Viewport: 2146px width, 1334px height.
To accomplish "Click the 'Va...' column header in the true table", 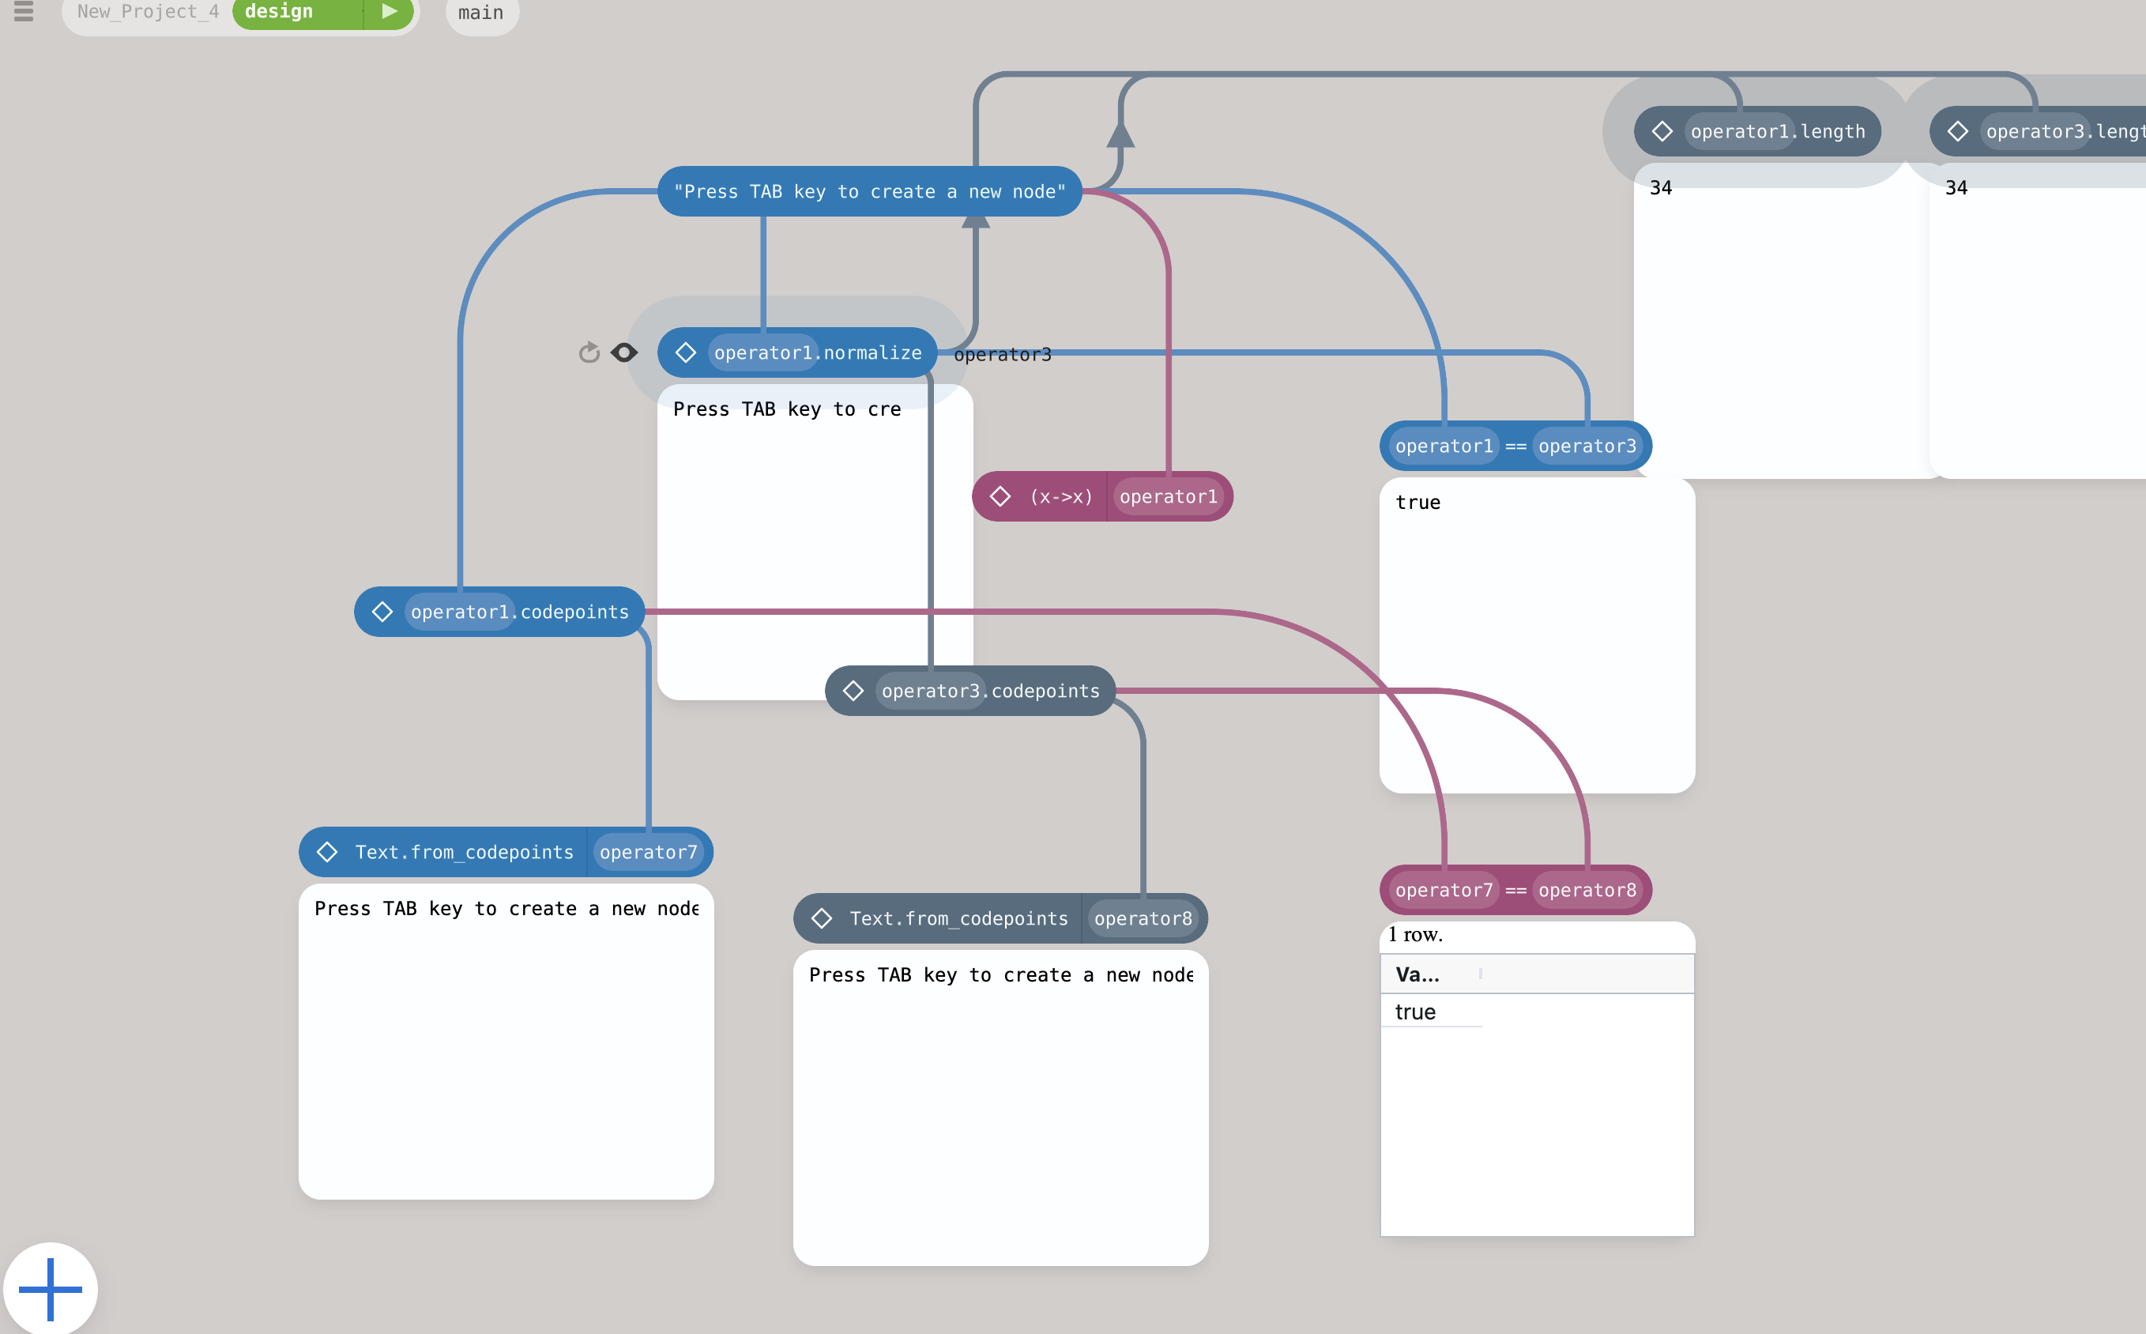I will coord(1417,974).
